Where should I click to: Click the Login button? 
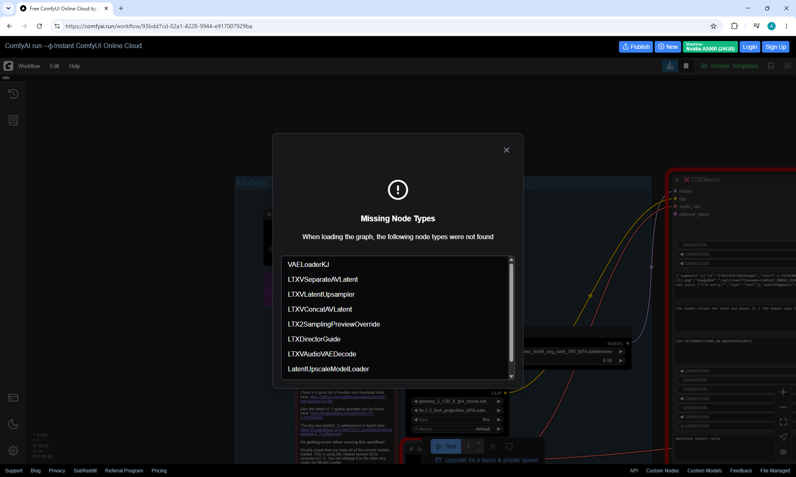coord(750,47)
